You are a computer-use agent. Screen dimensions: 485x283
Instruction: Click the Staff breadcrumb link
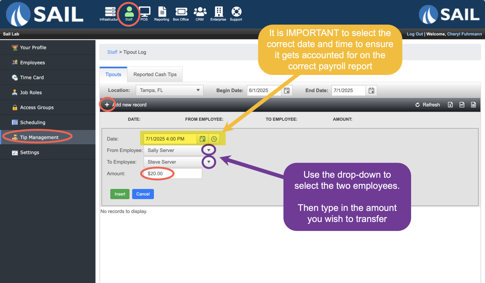[x=112, y=52]
